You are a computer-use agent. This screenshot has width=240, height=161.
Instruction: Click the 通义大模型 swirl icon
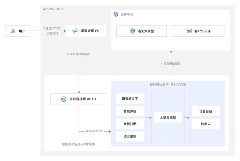132,31
